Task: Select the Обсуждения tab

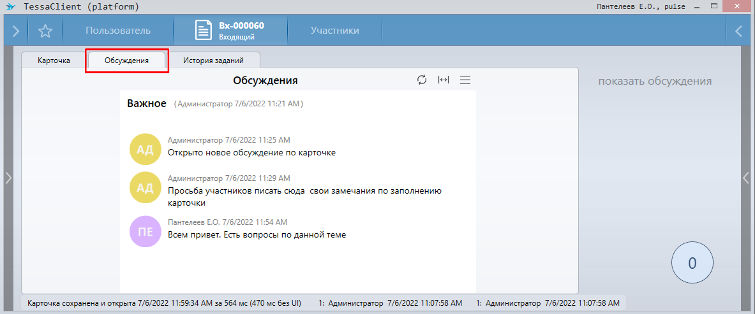Action: [127, 61]
